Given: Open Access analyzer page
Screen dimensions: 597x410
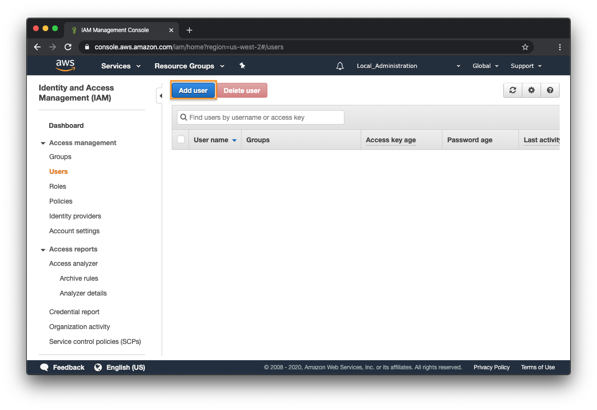Looking at the screenshot, I should [73, 263].
